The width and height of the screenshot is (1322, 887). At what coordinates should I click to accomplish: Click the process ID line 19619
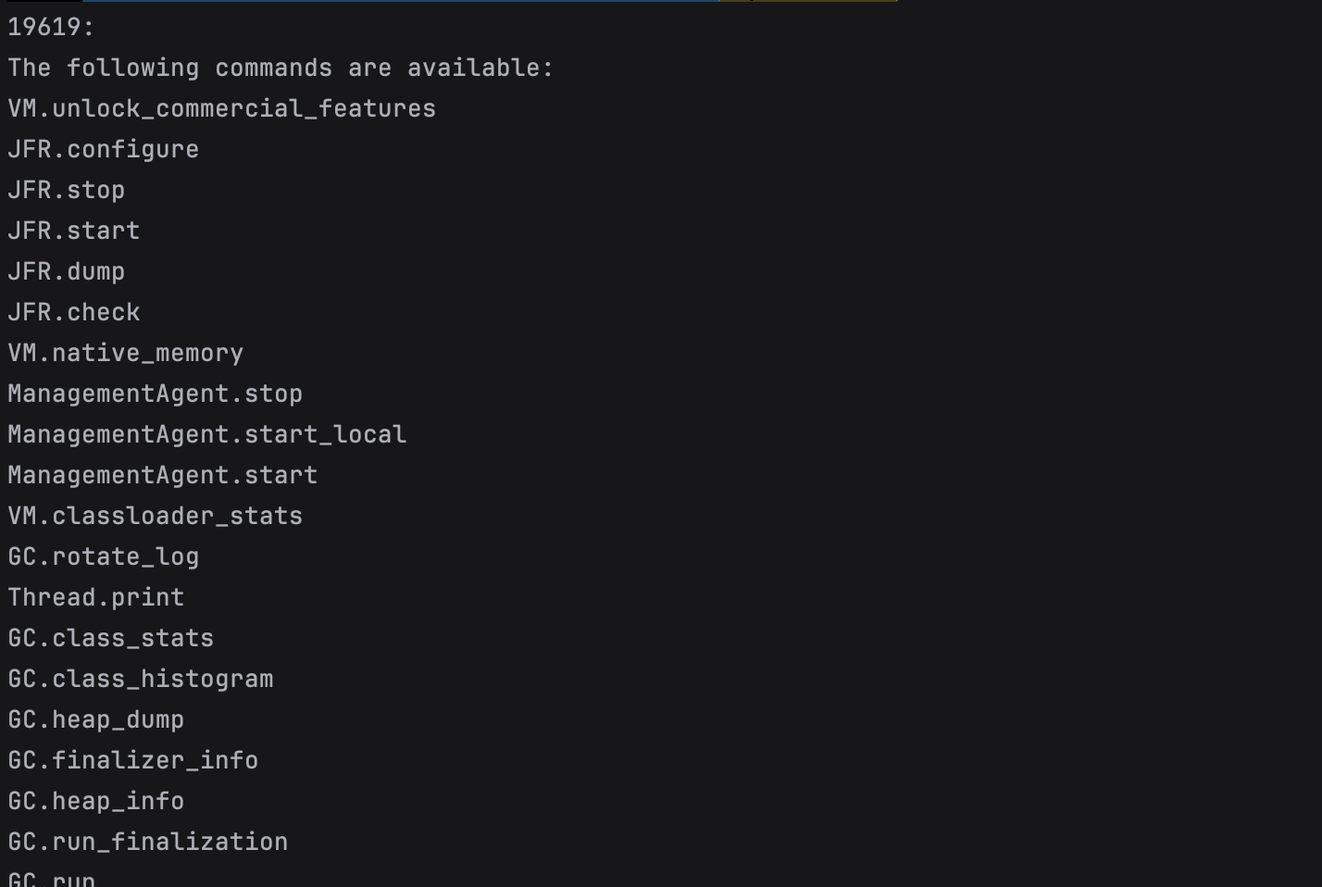pos(51,27)
